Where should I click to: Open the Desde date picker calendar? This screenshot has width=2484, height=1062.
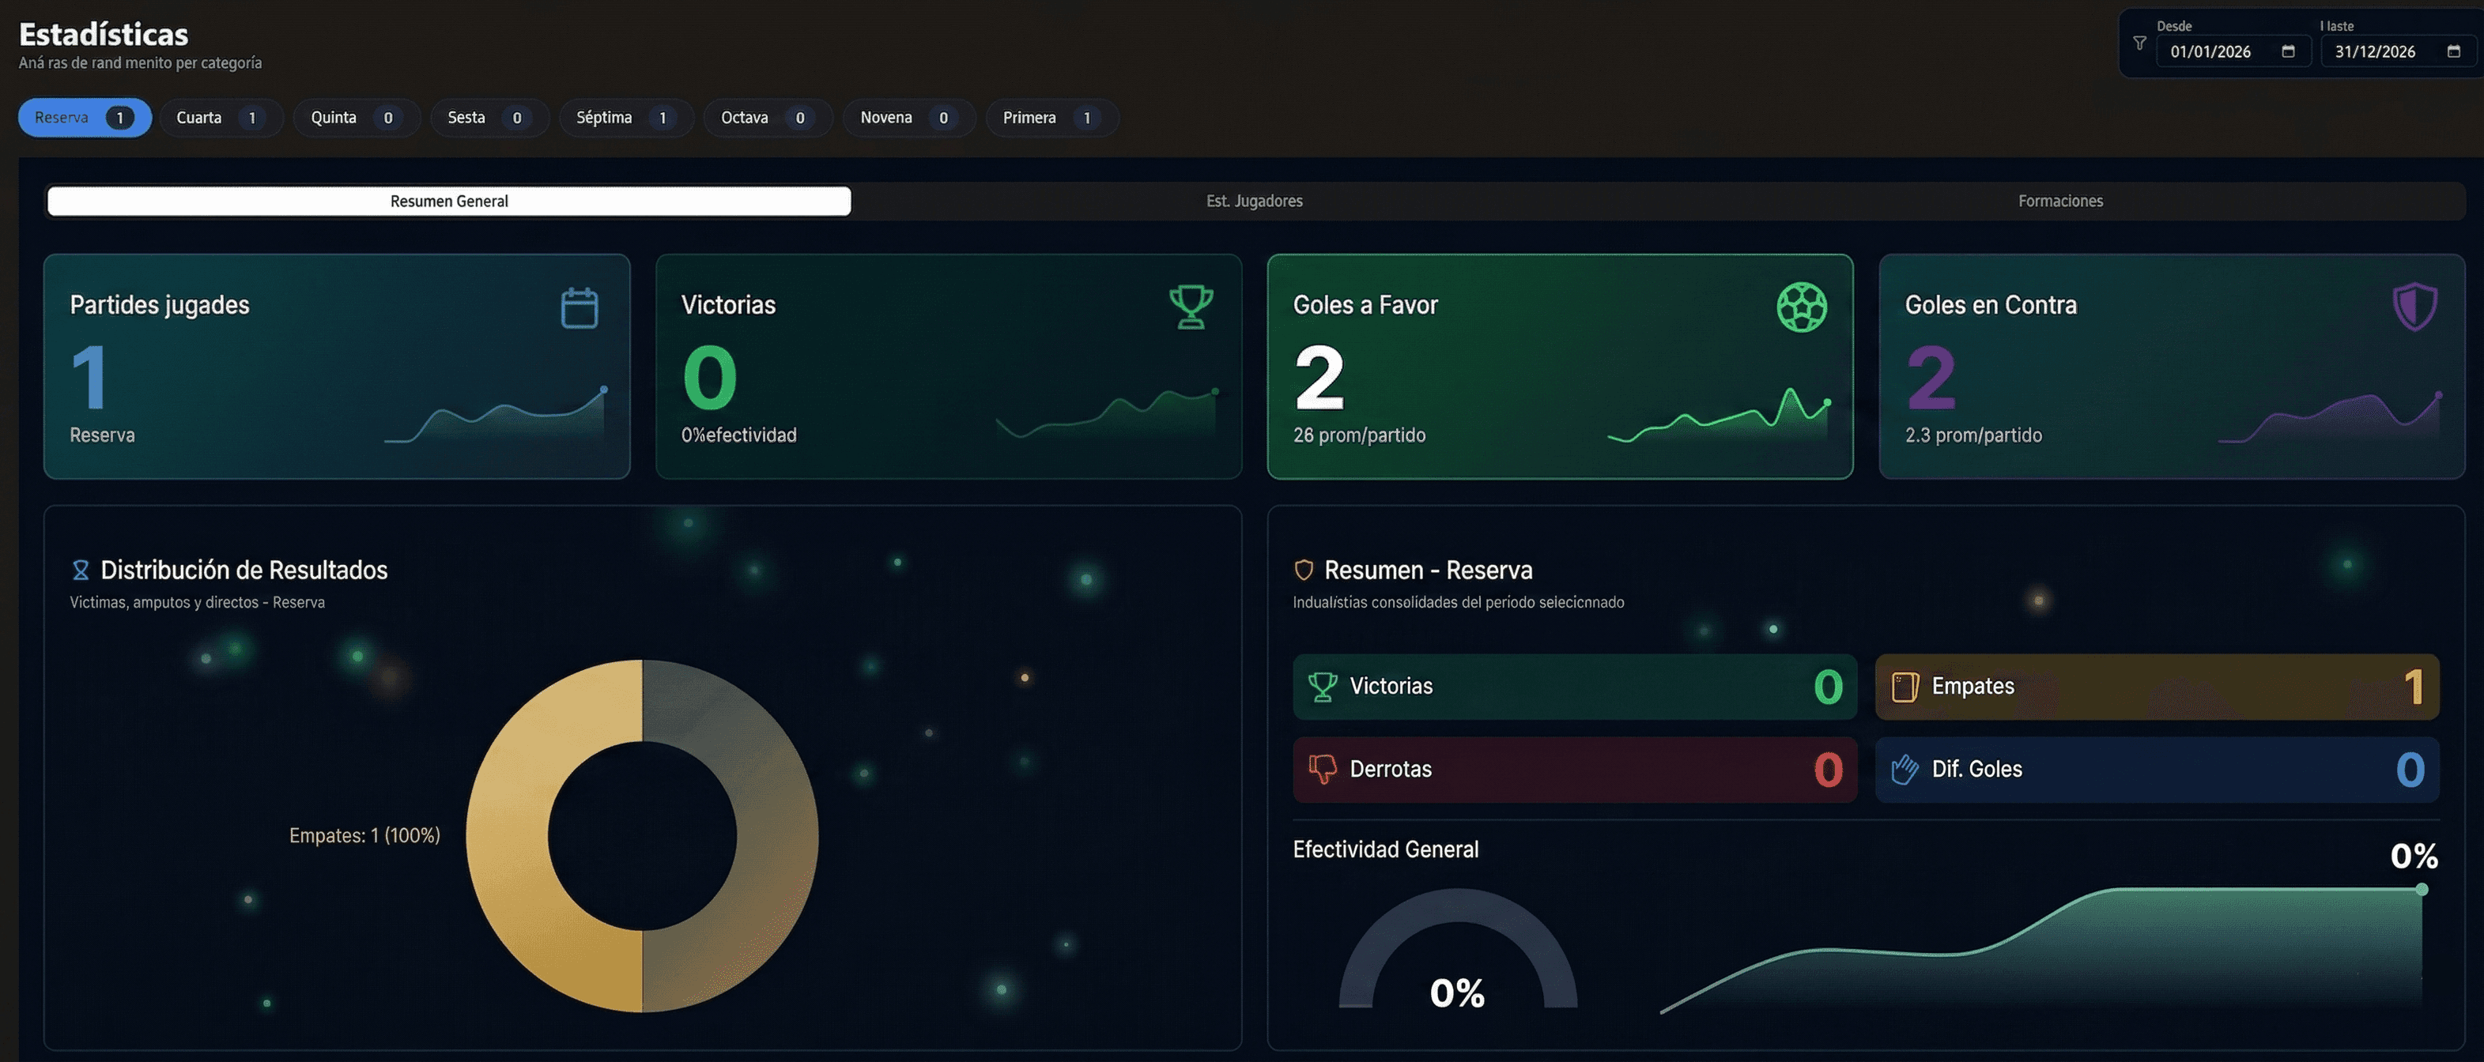[2288, 51]
